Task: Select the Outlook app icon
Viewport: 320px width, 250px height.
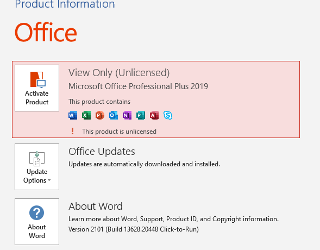Action: (114, 115)
